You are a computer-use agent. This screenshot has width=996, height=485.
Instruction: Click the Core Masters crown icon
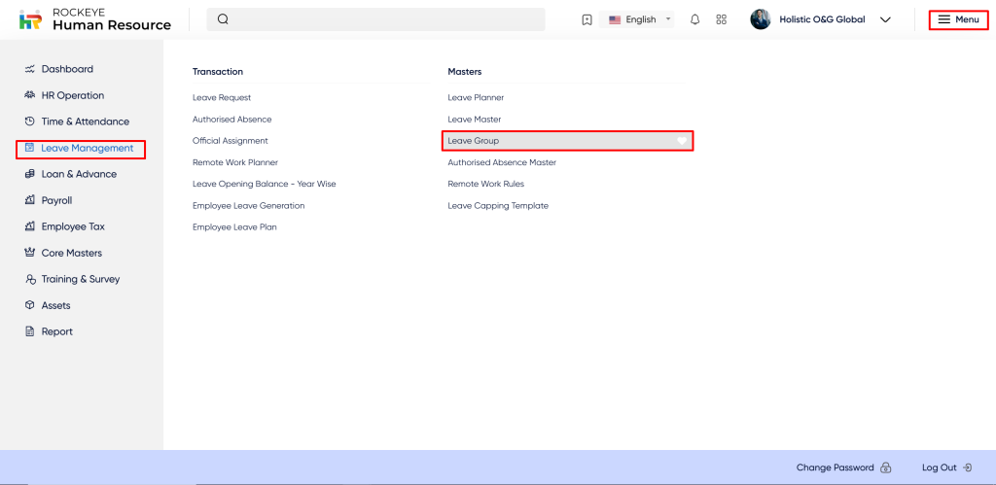pos(30,253)
